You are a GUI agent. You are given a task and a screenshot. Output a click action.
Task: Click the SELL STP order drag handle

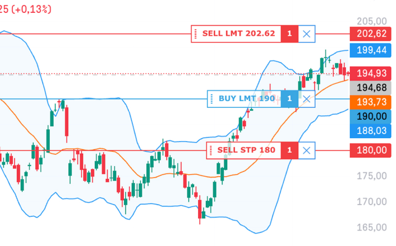[211, 150]
